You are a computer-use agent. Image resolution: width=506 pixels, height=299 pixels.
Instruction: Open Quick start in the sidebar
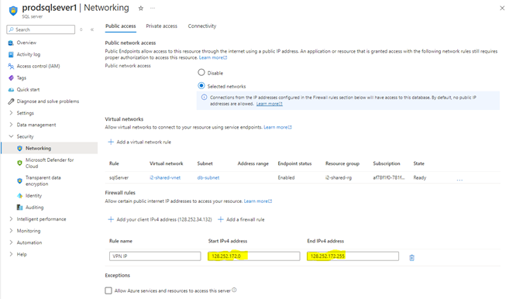[x=28, y=90]
